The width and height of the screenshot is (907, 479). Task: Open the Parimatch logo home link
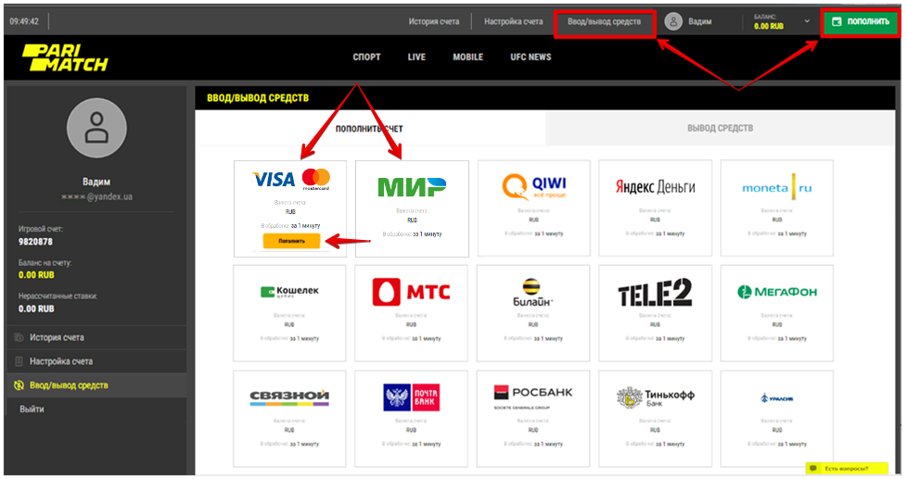[65, 57]
